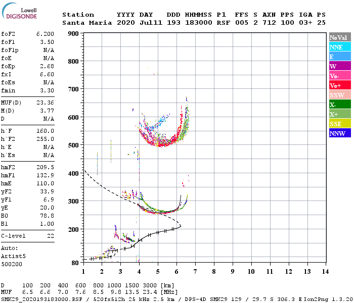Select the NNE cyan legend swatch
The image size is (354, 303).
point(340,47)
